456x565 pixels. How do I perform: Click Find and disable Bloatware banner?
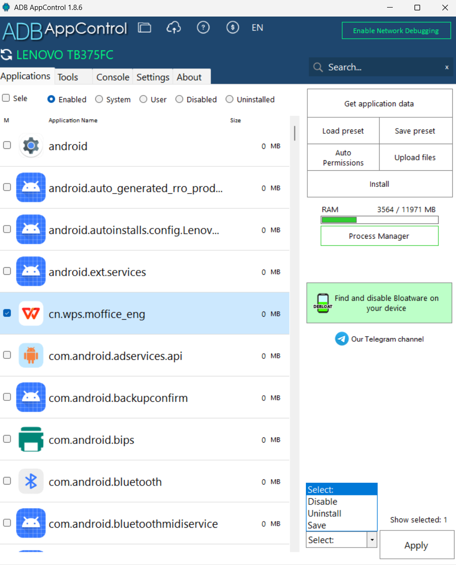pyautogui.click(x=379, y=303)
